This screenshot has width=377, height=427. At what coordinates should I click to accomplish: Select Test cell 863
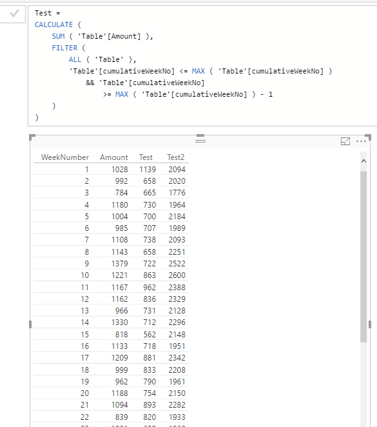point(150,275)
